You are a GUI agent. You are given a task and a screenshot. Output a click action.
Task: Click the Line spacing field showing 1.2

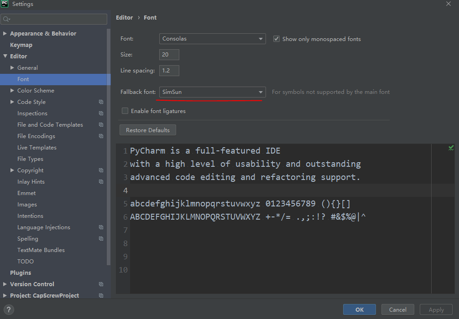[169, 71]
